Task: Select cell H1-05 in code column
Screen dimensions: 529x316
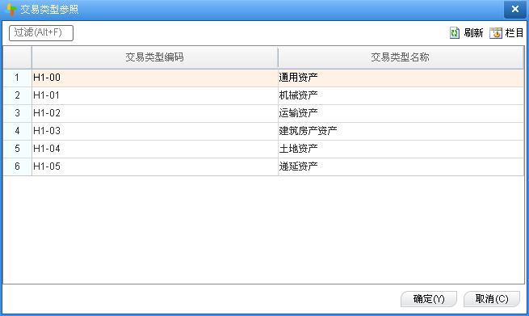Action: pos(155,166)
